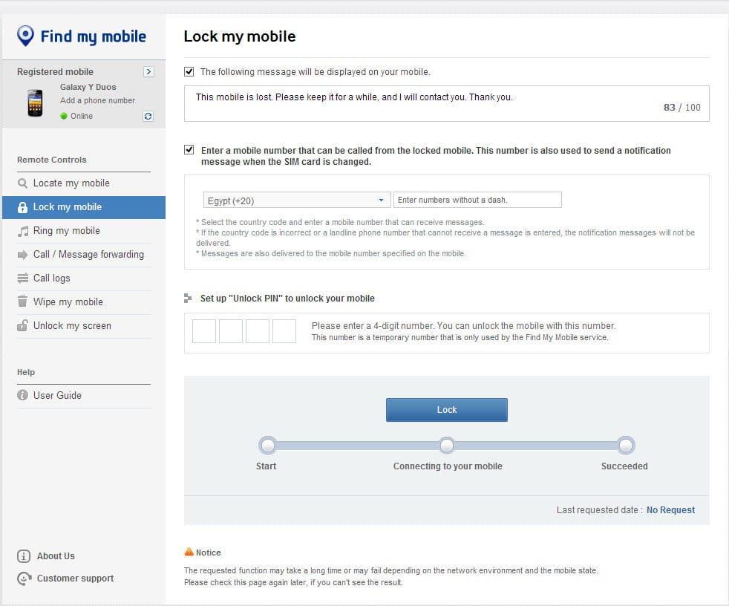Click the Customer support icon
Viewport: 729px width, 606px height.
click(24, 579)
